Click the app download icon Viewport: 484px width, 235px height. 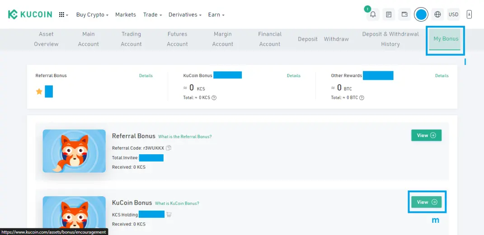[469, 14]
